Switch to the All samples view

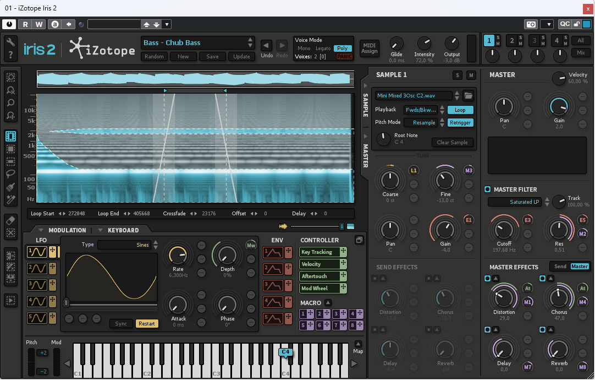tap(581, 40)
